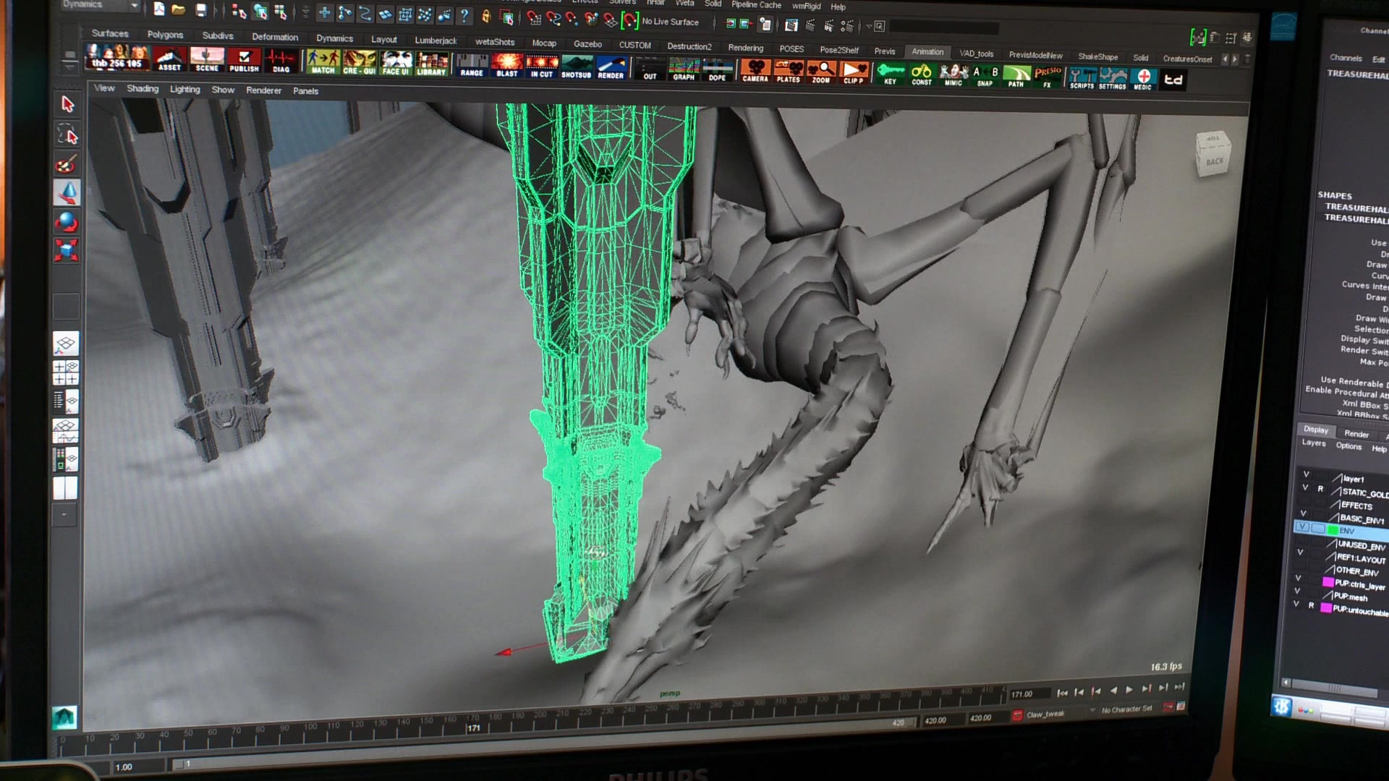The image size is (1389, 781).
Task: Click the MATCH shelf icon
Action: click(x=323, y=62)
